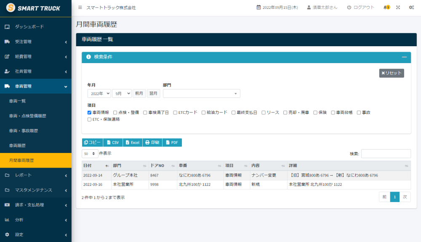The image size is (421, 242).
Task: Open the 9月 month dropdown
Action: 121,94
